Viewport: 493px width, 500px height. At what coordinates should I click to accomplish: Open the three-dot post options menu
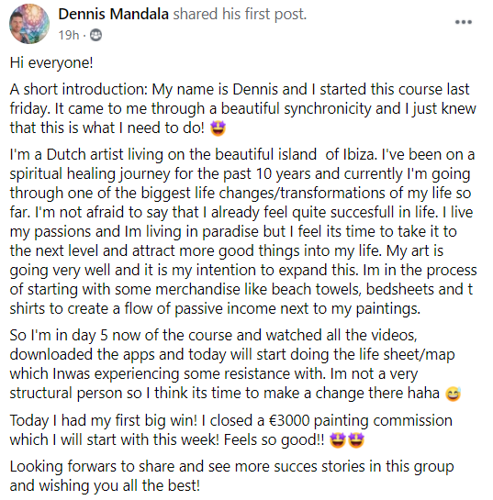pyautogui.click(x=464, y=22)
